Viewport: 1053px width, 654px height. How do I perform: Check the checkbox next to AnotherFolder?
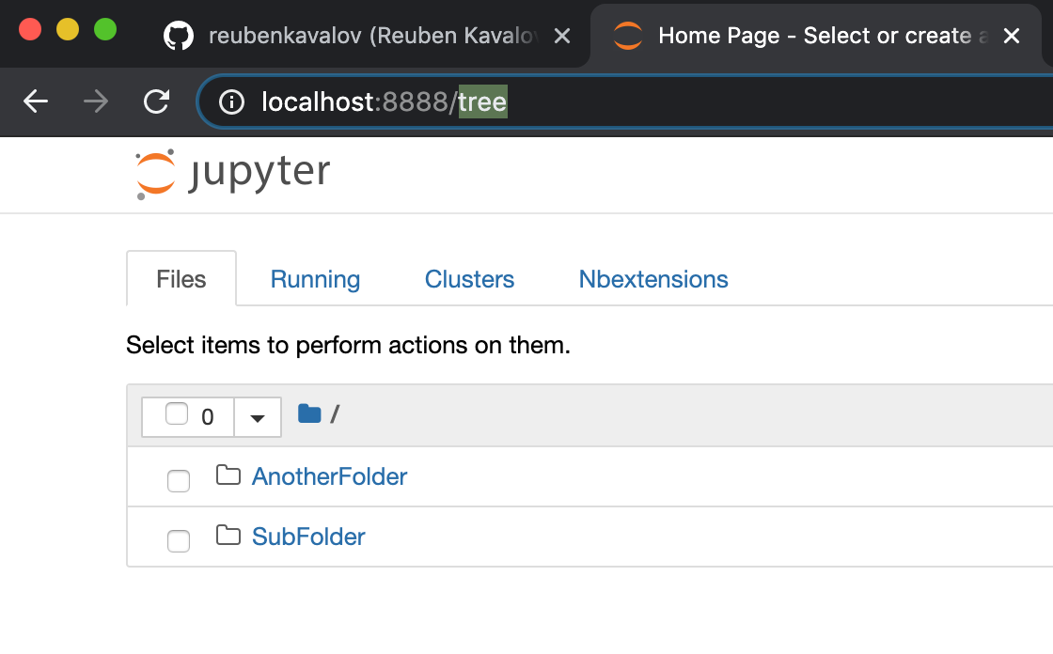point(178,480)
